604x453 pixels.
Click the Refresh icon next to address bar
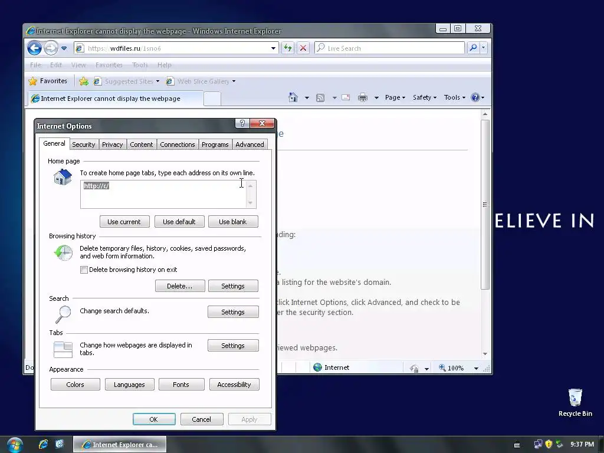pyautogui.click(x=288, y=48)
